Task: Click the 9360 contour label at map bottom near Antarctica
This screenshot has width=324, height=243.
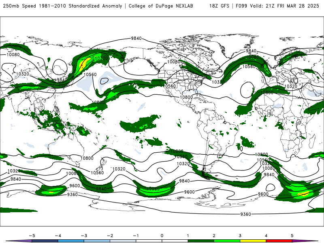Action: click(245, 214)
